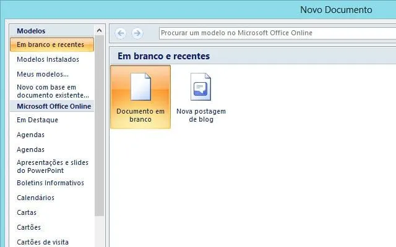Click the sidebar vertical scrollbar thumb
The image size is (396, 247).
[x=99, y=124]
